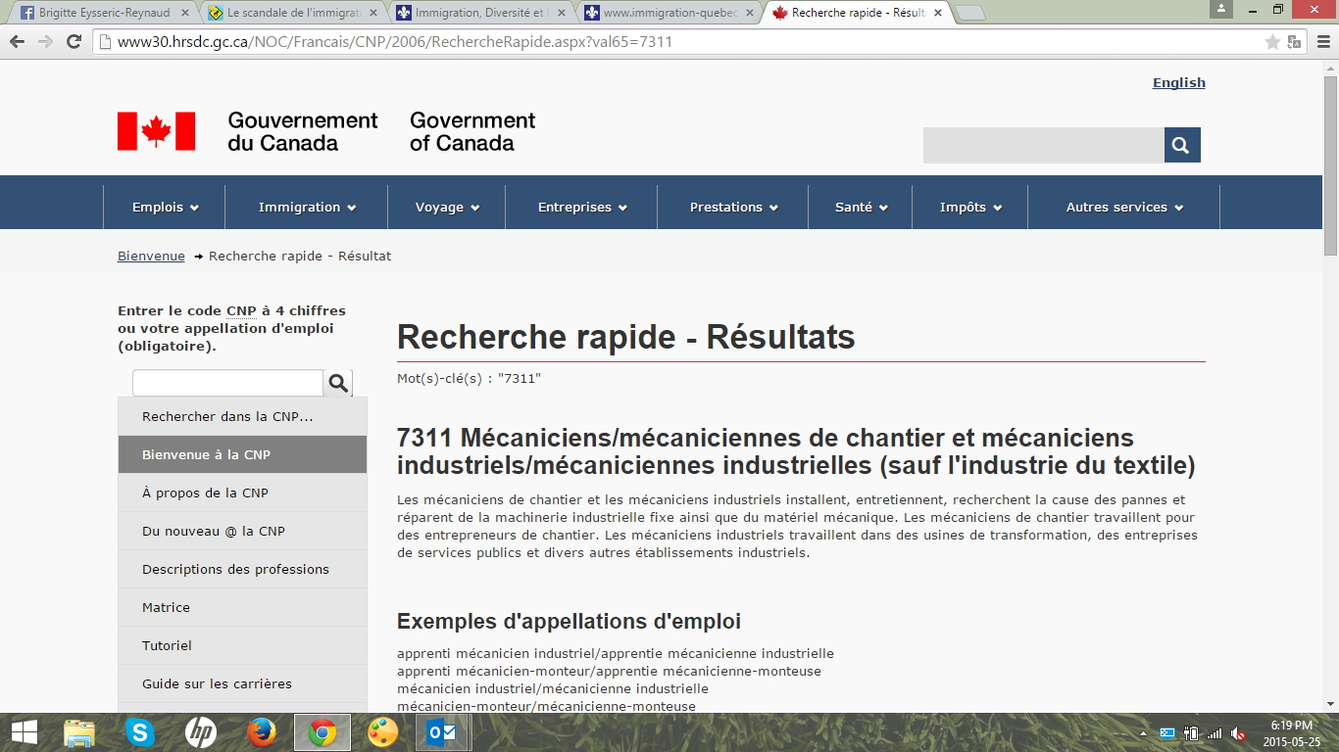Switch language via the English link
1339x752 pixels.
point(1178,83)
